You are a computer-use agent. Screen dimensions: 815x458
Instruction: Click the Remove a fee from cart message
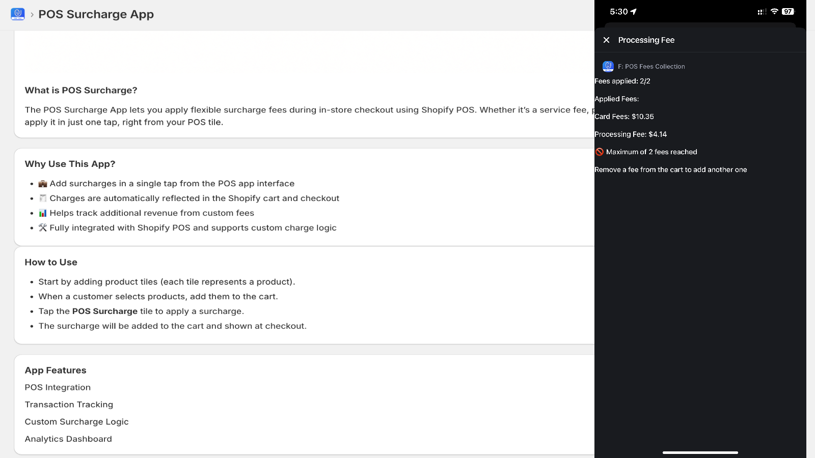click(670, 170)
